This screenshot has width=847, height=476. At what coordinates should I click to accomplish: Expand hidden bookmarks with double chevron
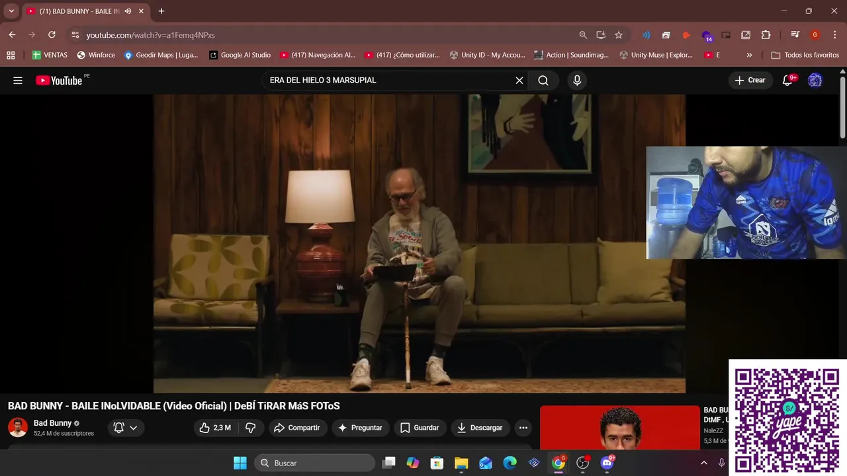[x=749, y=55]
